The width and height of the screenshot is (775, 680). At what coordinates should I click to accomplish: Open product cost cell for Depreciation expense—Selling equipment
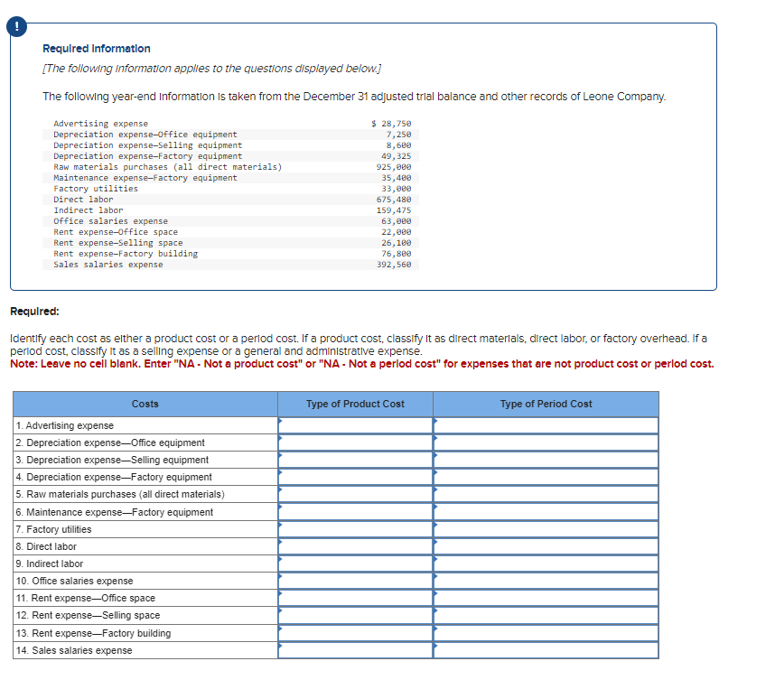click(x=355, y=460)
